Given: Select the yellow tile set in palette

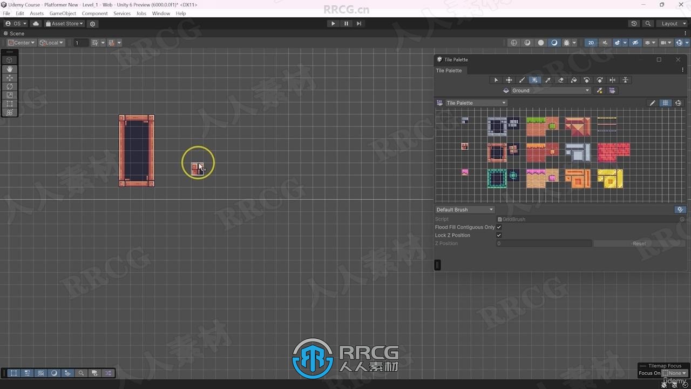Looking at the screenshot, I should [610, 179].
